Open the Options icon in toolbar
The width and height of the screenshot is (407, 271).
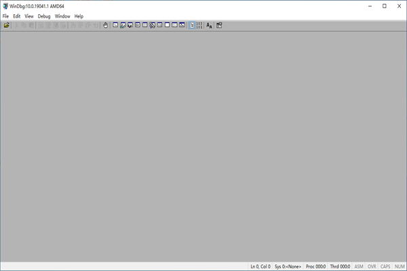(219, 25)
